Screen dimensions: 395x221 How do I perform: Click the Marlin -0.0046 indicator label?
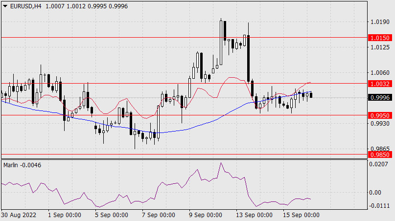22,165
